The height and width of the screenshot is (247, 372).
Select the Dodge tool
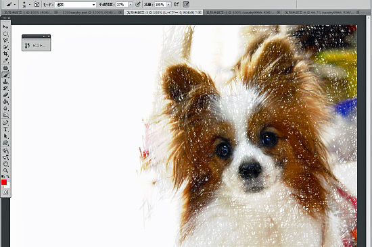tap(5, 115)
